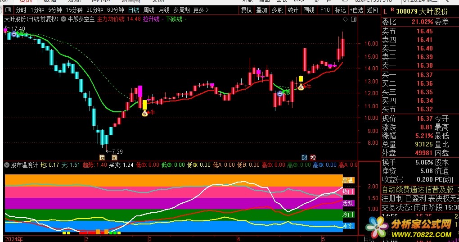
Task: Click the diamond marker icon above chart
Action: (346, 19)
